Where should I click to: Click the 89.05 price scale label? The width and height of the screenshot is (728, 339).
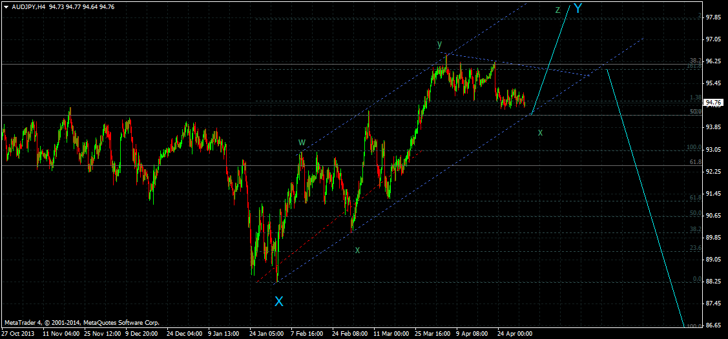pyautogui.click(x=714, y=260)
